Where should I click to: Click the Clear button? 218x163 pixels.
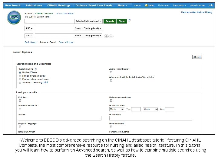[122, 21]
